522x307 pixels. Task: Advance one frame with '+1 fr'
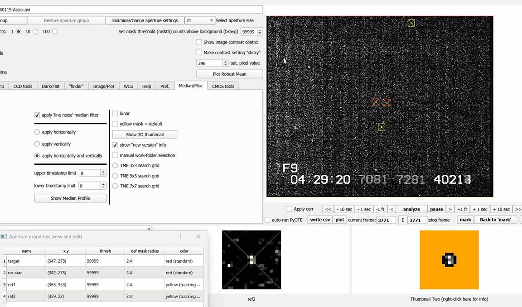(462, 209)
